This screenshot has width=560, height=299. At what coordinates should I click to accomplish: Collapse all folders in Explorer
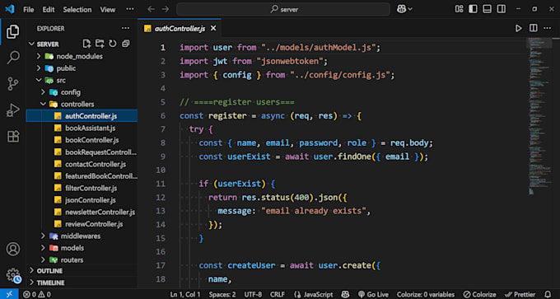[125, 44]
